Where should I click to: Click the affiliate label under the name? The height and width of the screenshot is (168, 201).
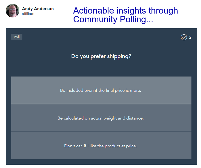tap(28, 14)
